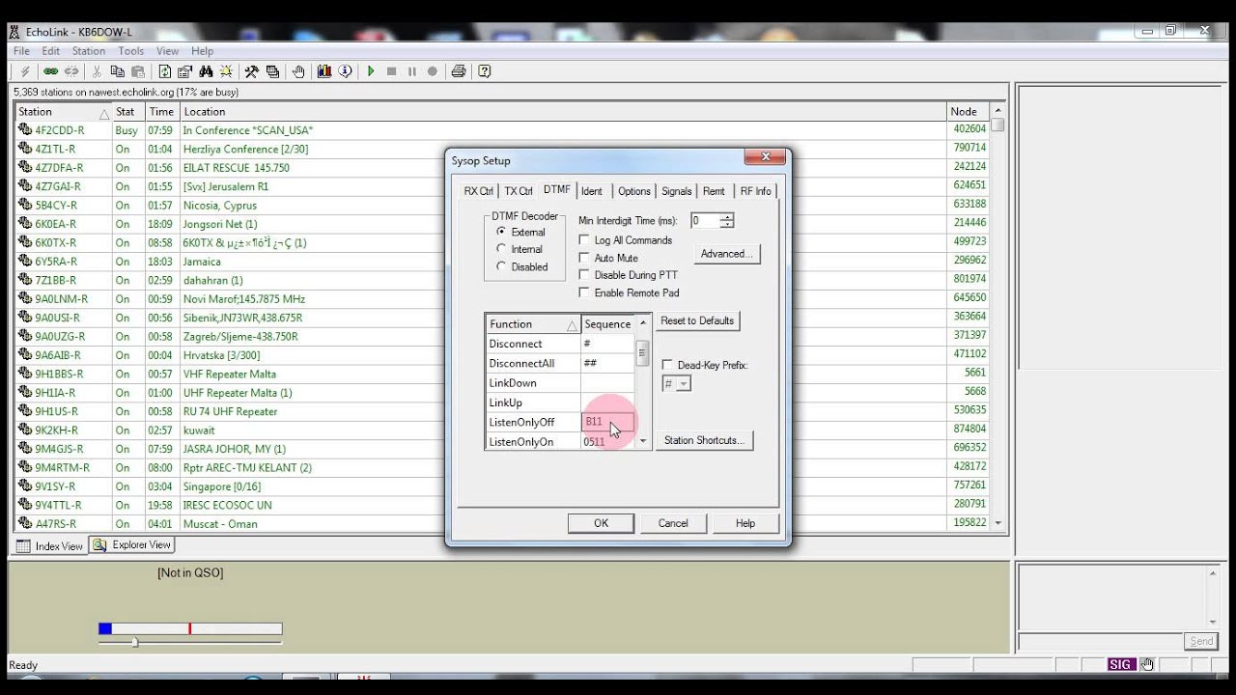Open the statistics bar-chart icon
This screenshot has height=695, width=1236.
[x=324, y=71]
